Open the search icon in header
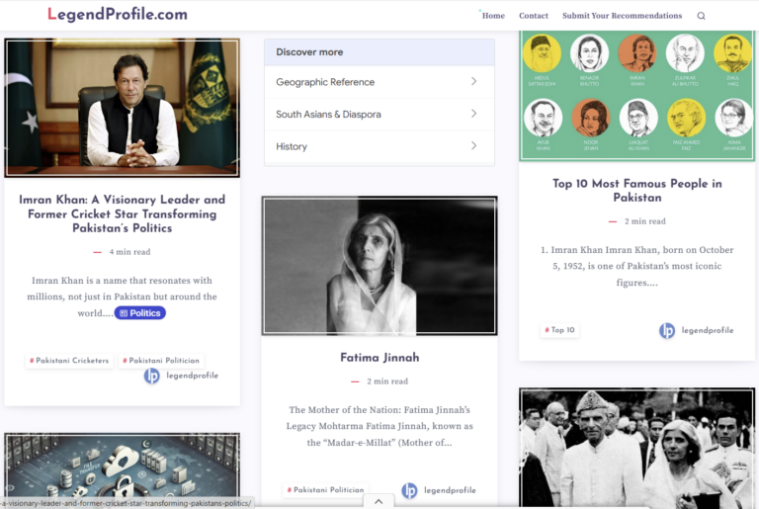Screen dimensions: 759x509 701,16
